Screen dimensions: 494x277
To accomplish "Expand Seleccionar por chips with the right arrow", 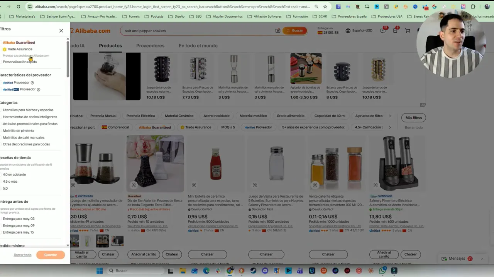I will tap(390, 127).
